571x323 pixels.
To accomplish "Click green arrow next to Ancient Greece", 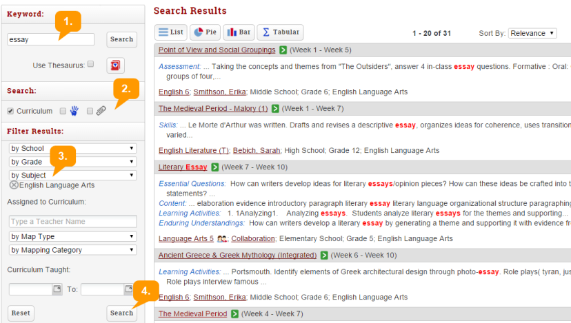I will pos(324,256).
